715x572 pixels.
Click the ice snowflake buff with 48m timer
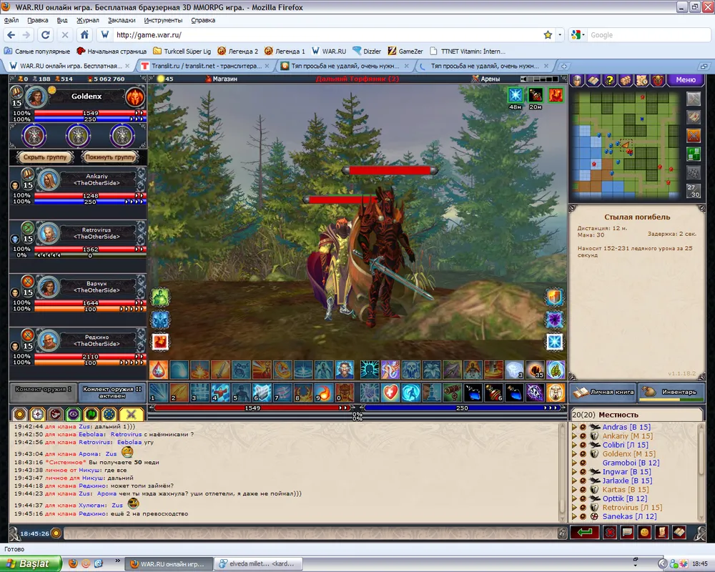tap(516, 95)
